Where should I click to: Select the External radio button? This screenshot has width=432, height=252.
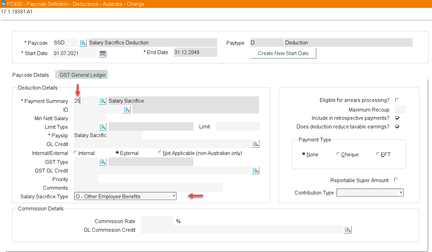(117, 153)
